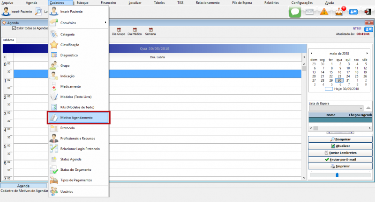The height and width of the screenshot is (202, 375).
Task: Click the Imprimir button
Action: pyautogui.click(x=340, y=166)
